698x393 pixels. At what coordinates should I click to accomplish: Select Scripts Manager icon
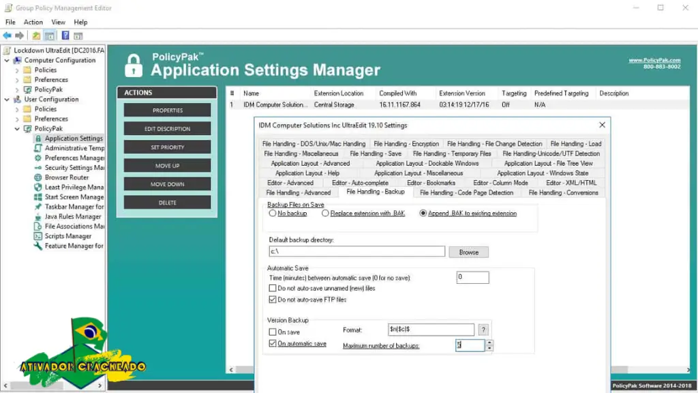point(38,236)
